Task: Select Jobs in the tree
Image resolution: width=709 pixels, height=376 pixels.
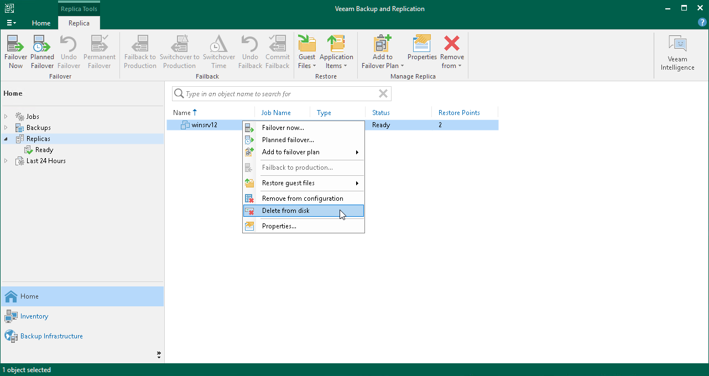Action: click(33, 117)
